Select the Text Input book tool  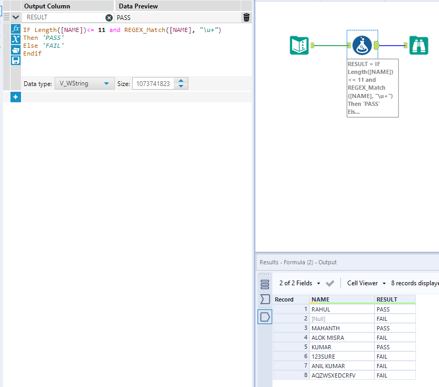(x=299, y=46)
